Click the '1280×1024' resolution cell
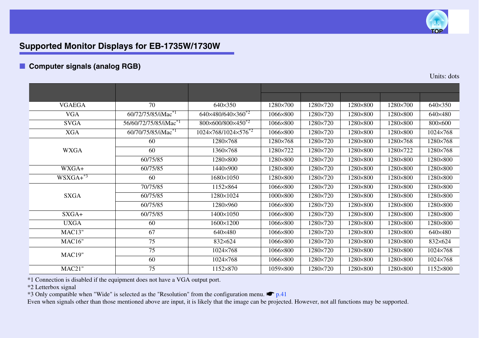 tap(225, 196)
